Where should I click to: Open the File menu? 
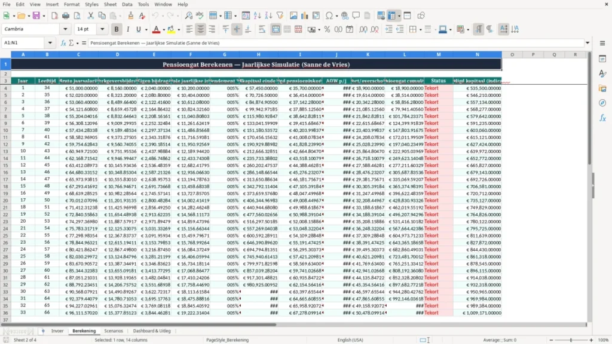(x=7, y=4)
